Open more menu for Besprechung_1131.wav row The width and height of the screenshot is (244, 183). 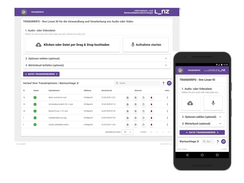pos(167,111)
